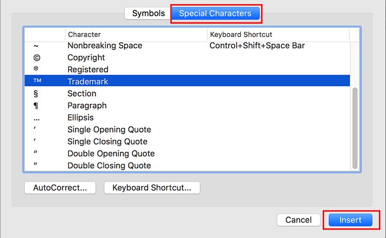Screen dimensions: 386x238
Task: Open the AutoCorrect... dialog
Action: (x=60, y=188)
